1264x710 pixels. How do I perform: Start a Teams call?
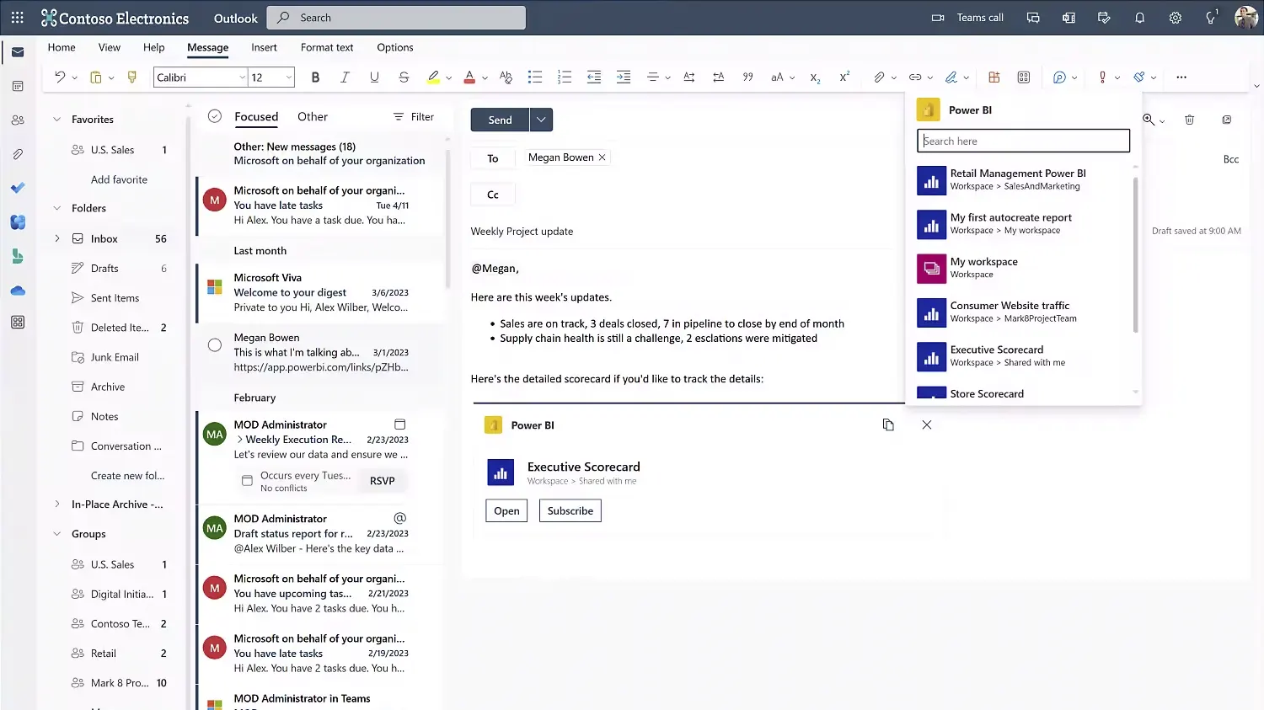point(967,18)
